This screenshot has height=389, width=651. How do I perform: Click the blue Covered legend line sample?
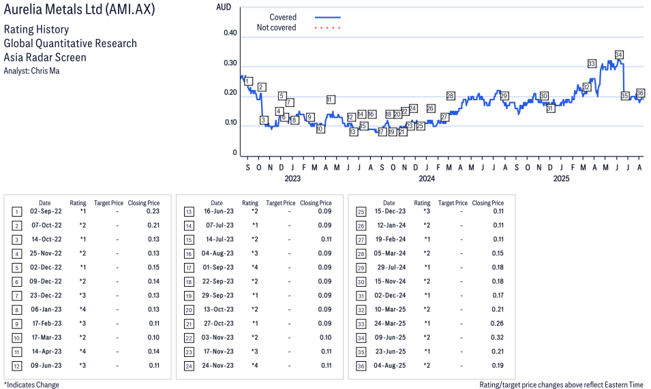(328, 18)
